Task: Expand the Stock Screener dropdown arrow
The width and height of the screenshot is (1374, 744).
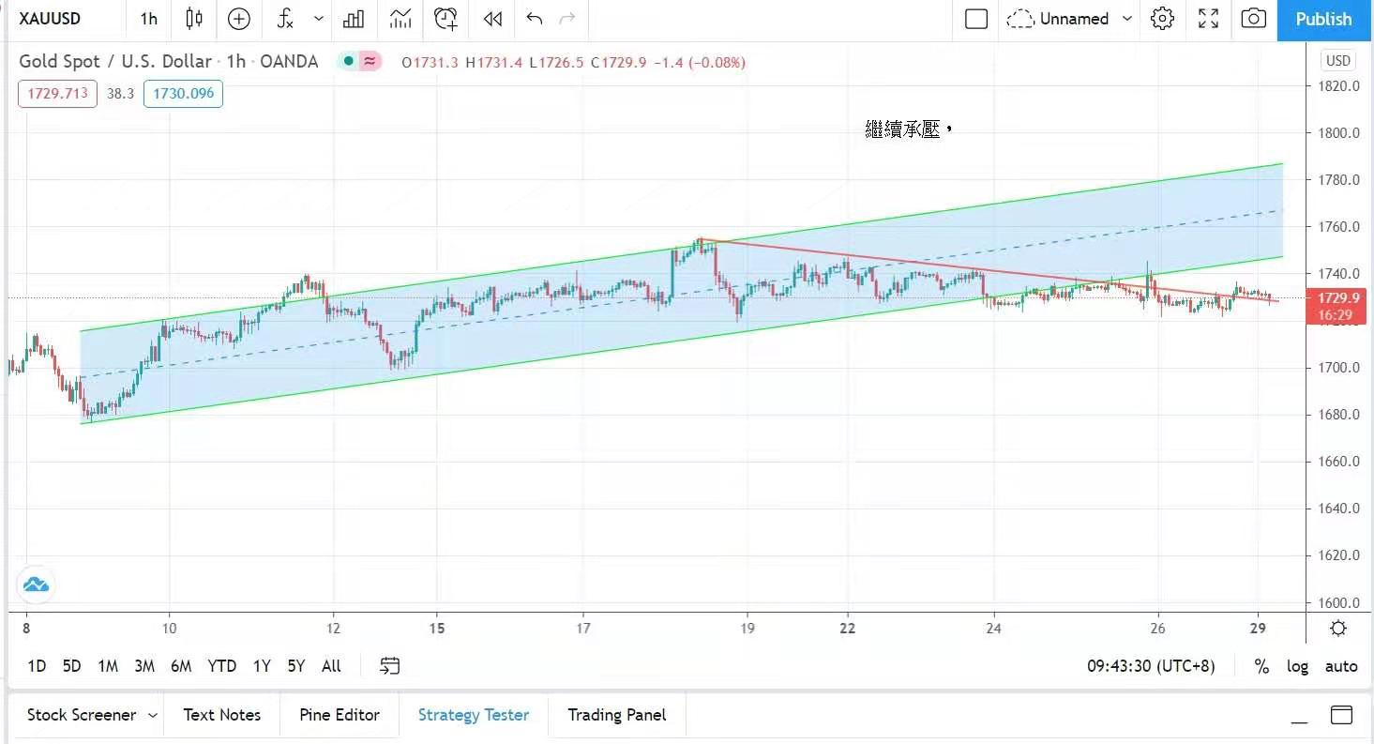Action: (x=153, y=715)
